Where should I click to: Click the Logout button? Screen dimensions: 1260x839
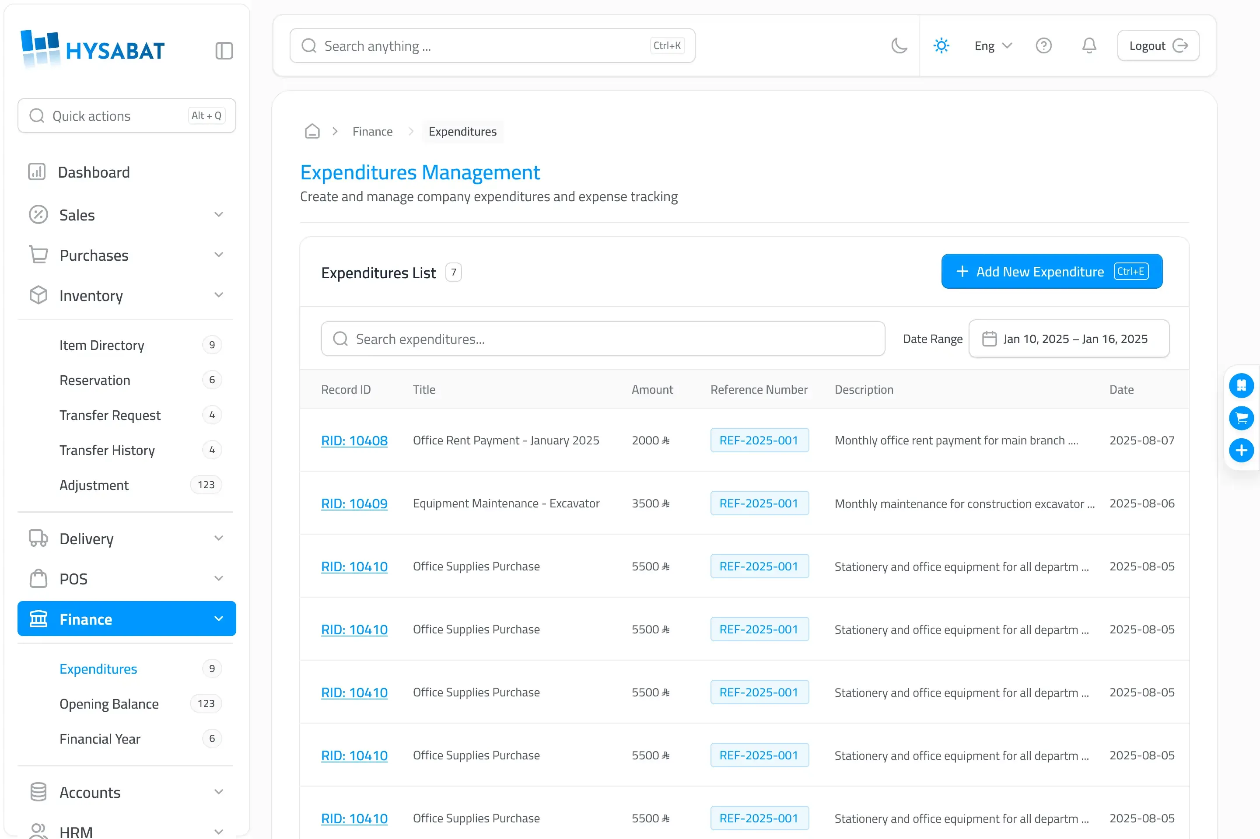tap(1158, 45)
